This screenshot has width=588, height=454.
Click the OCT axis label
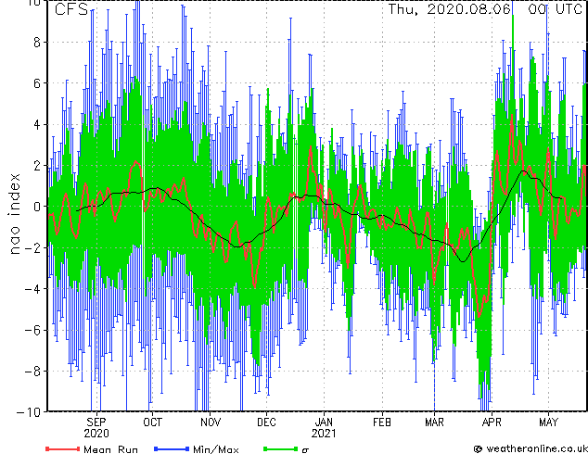click(x=153, y=422)
